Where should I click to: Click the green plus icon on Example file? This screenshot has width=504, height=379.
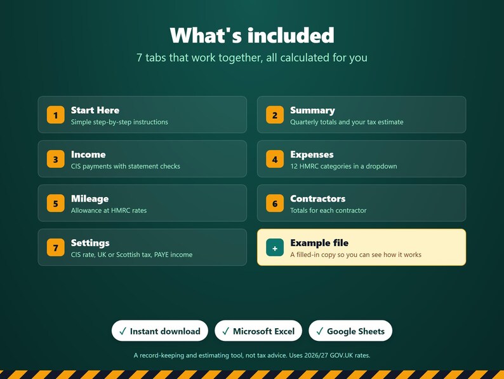275,248
